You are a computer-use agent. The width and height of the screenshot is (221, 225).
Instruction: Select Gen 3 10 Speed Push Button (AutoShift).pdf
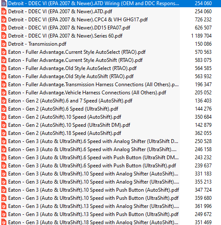point(93,190)
